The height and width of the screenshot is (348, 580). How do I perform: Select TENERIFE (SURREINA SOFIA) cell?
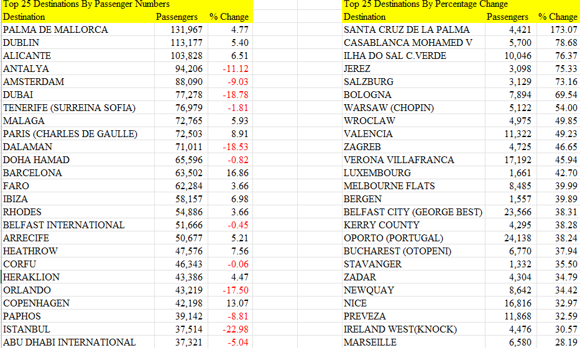[x=78, y=108]
